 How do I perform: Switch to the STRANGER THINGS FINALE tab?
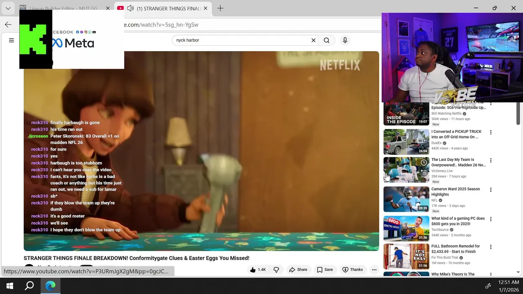point(169,8)
